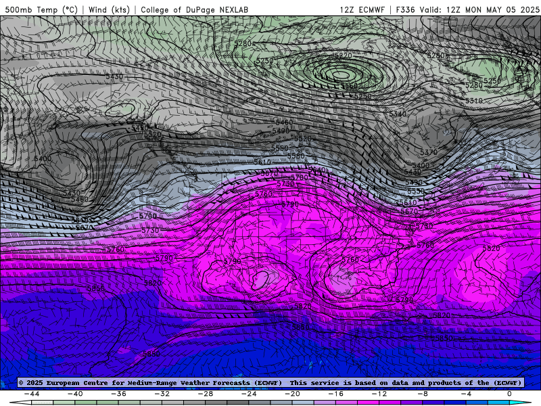This screenshot has width=541, height=406.
Task: Click the 5220 contour label
Action: pyautogui.click(x=343, y=55)
